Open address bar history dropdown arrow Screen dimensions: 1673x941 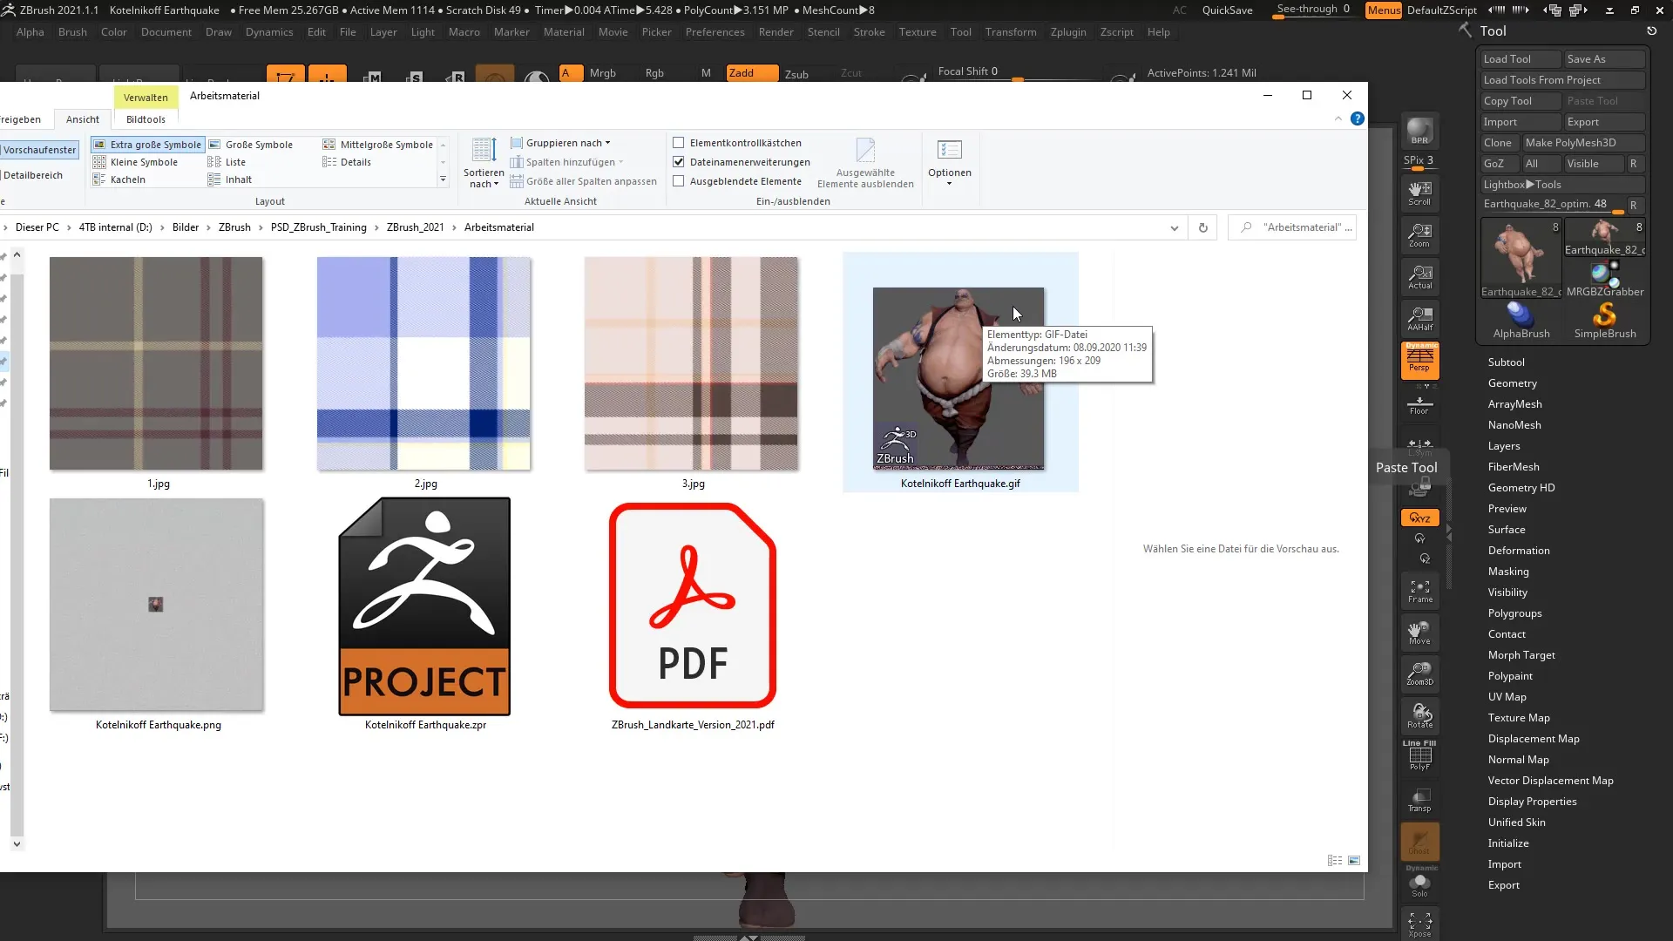[1174, 227]
